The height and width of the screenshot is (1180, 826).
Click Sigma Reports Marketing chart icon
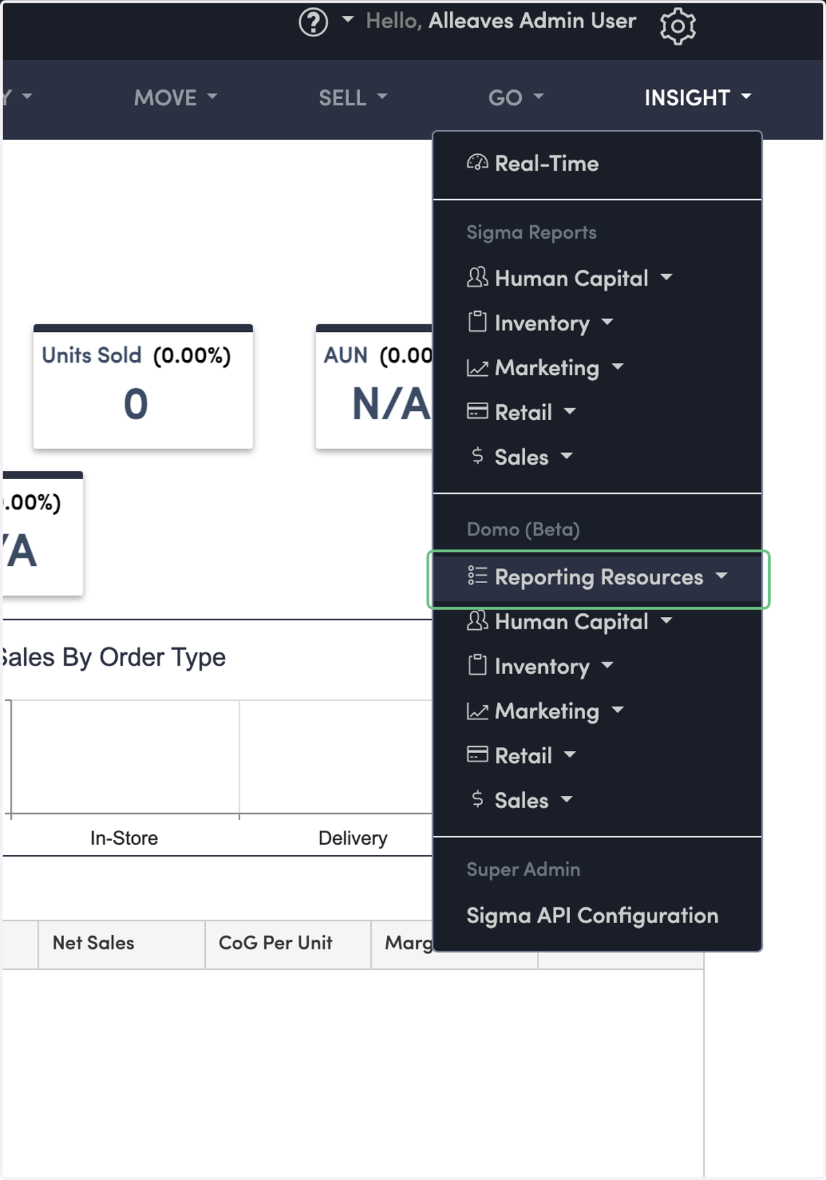point(477,368)
